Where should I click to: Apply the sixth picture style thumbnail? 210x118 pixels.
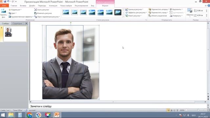click(109, 12)
